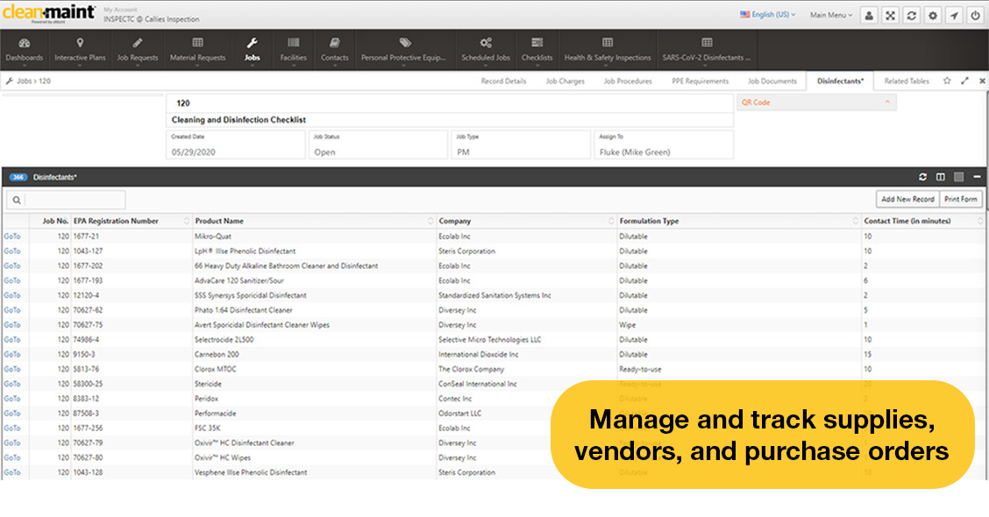Open the Job Requests module
The width and height of the screenshot is (989, 517).
[x=138, y=50]
